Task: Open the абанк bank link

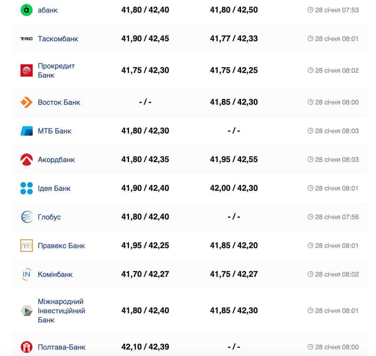Action: pyautogui.click(x=48, y=10)
